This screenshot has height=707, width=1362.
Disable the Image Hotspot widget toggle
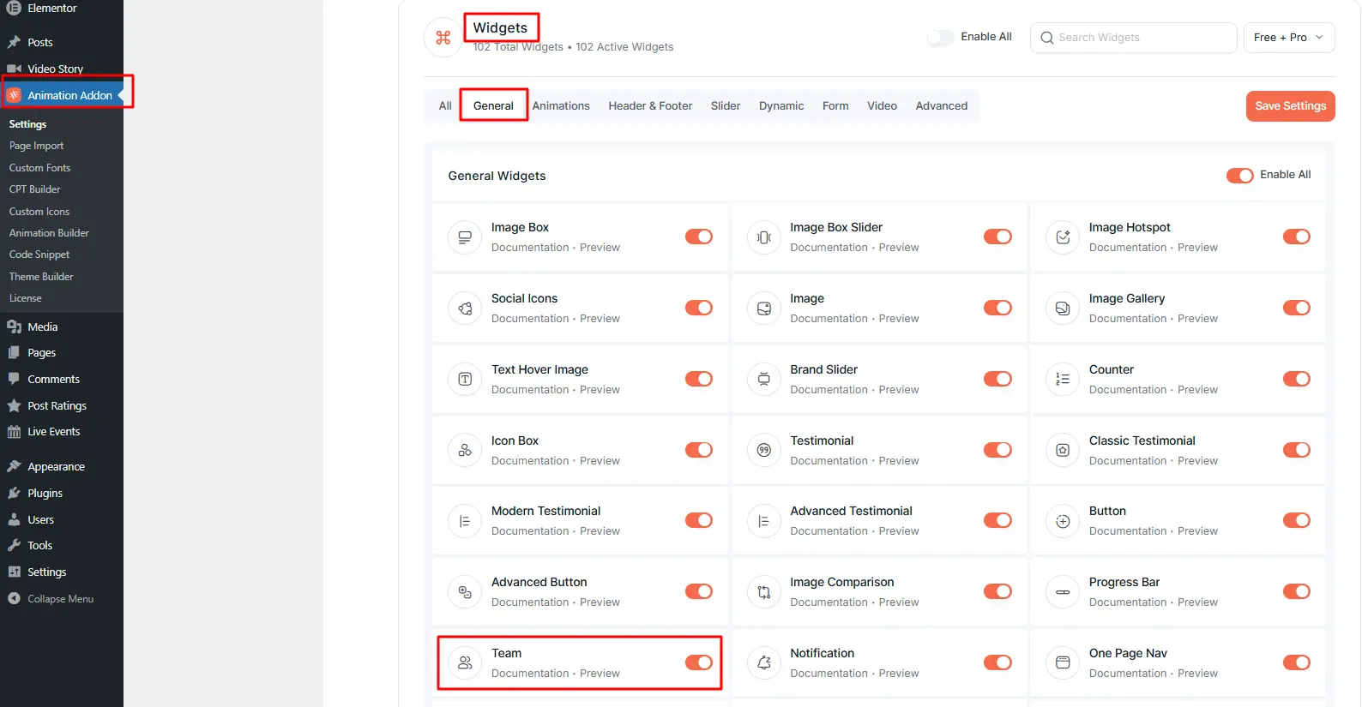1297,237
